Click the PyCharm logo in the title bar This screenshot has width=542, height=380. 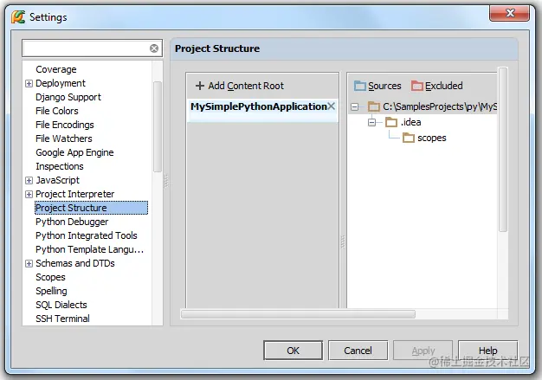[18, 16]
